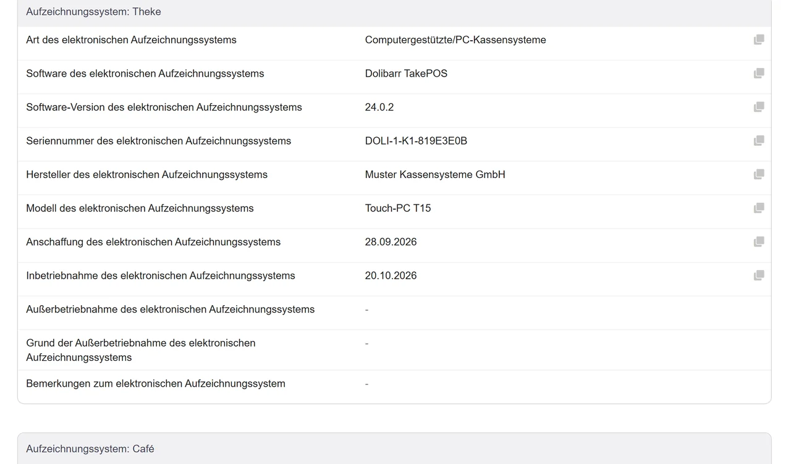Copy the manufacturer Muster Kassensysteme GmbH

pyautogui.click(x=759, y=175)
